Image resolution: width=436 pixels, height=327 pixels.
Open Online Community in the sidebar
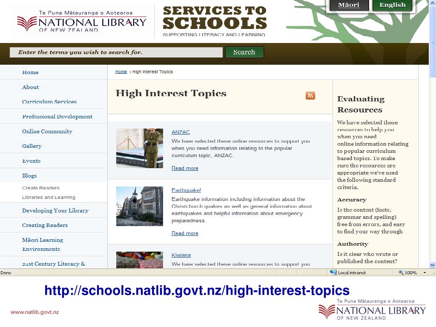pyautogui.click(x=47, y=131)
